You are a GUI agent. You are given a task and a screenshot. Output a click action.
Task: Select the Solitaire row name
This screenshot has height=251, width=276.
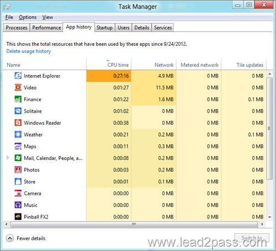(33, 111)
